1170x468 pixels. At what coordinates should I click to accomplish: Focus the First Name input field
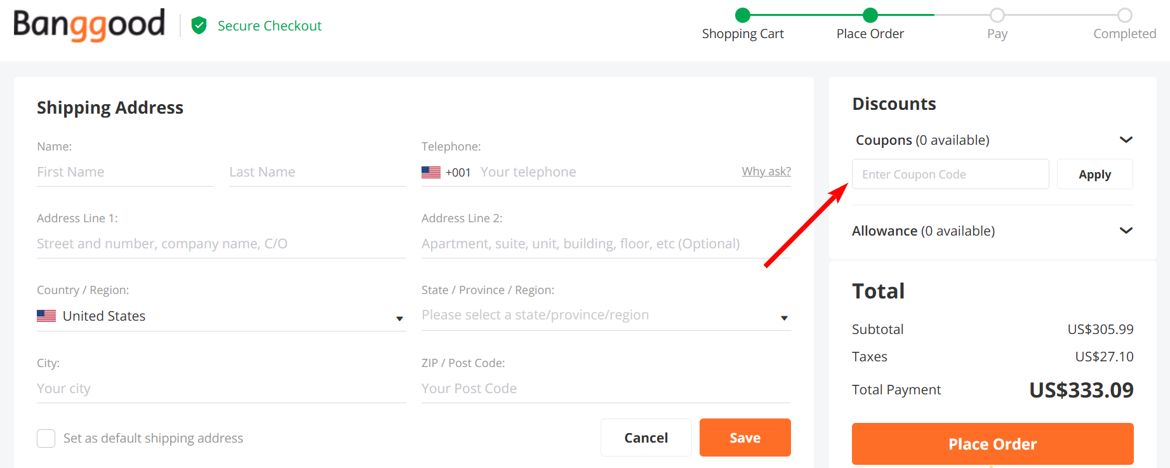click(125, 172)
